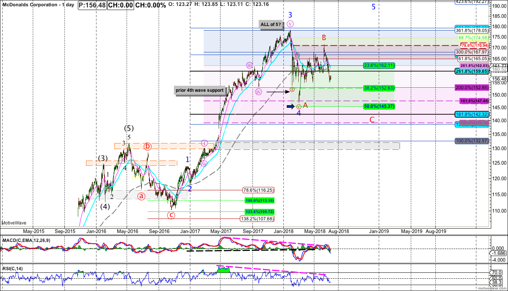Image resolution: width=508 pixels, height=291 pixels.
Task: Select the blue wave 5 label
Action: point(374,7)
